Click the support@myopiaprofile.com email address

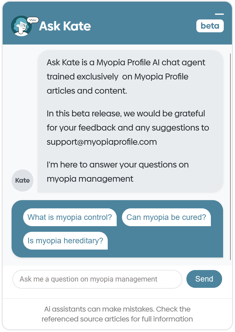[x=102, y=142]
